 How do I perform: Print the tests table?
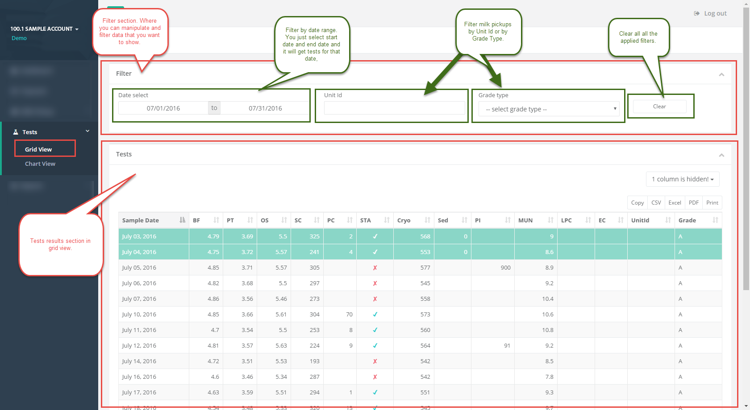tap(712, 203)
